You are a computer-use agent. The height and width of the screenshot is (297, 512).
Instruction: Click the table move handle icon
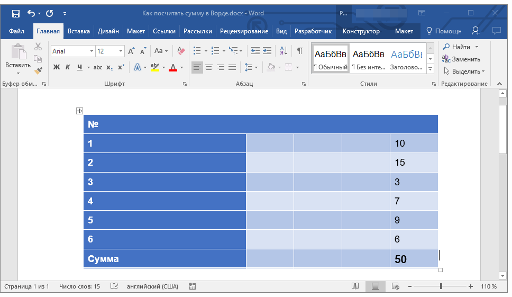click(x=79, y=111)
